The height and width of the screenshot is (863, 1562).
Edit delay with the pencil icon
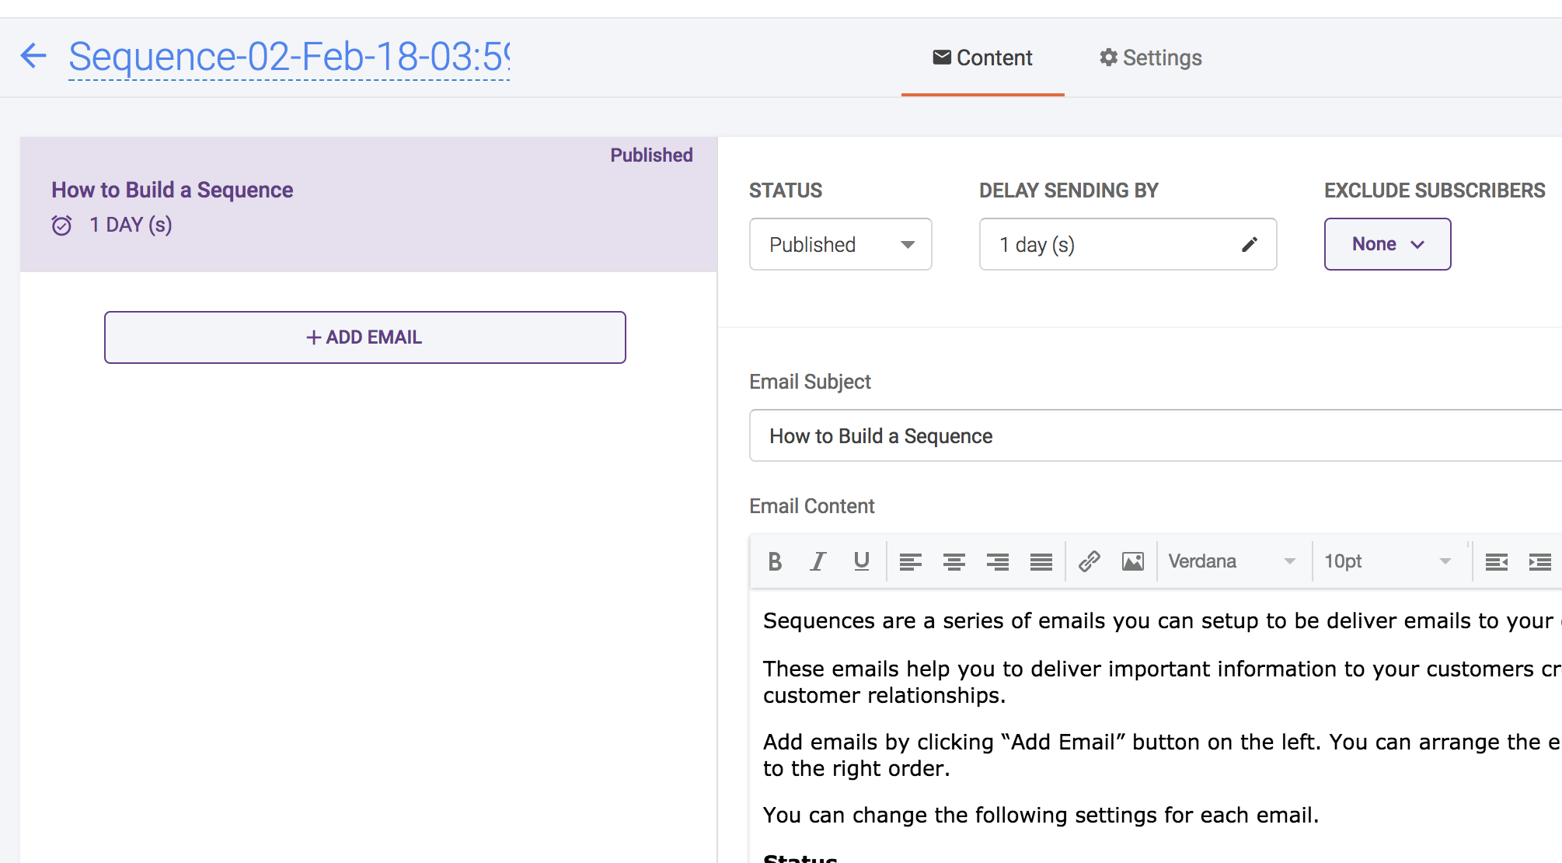point(1249,245)
